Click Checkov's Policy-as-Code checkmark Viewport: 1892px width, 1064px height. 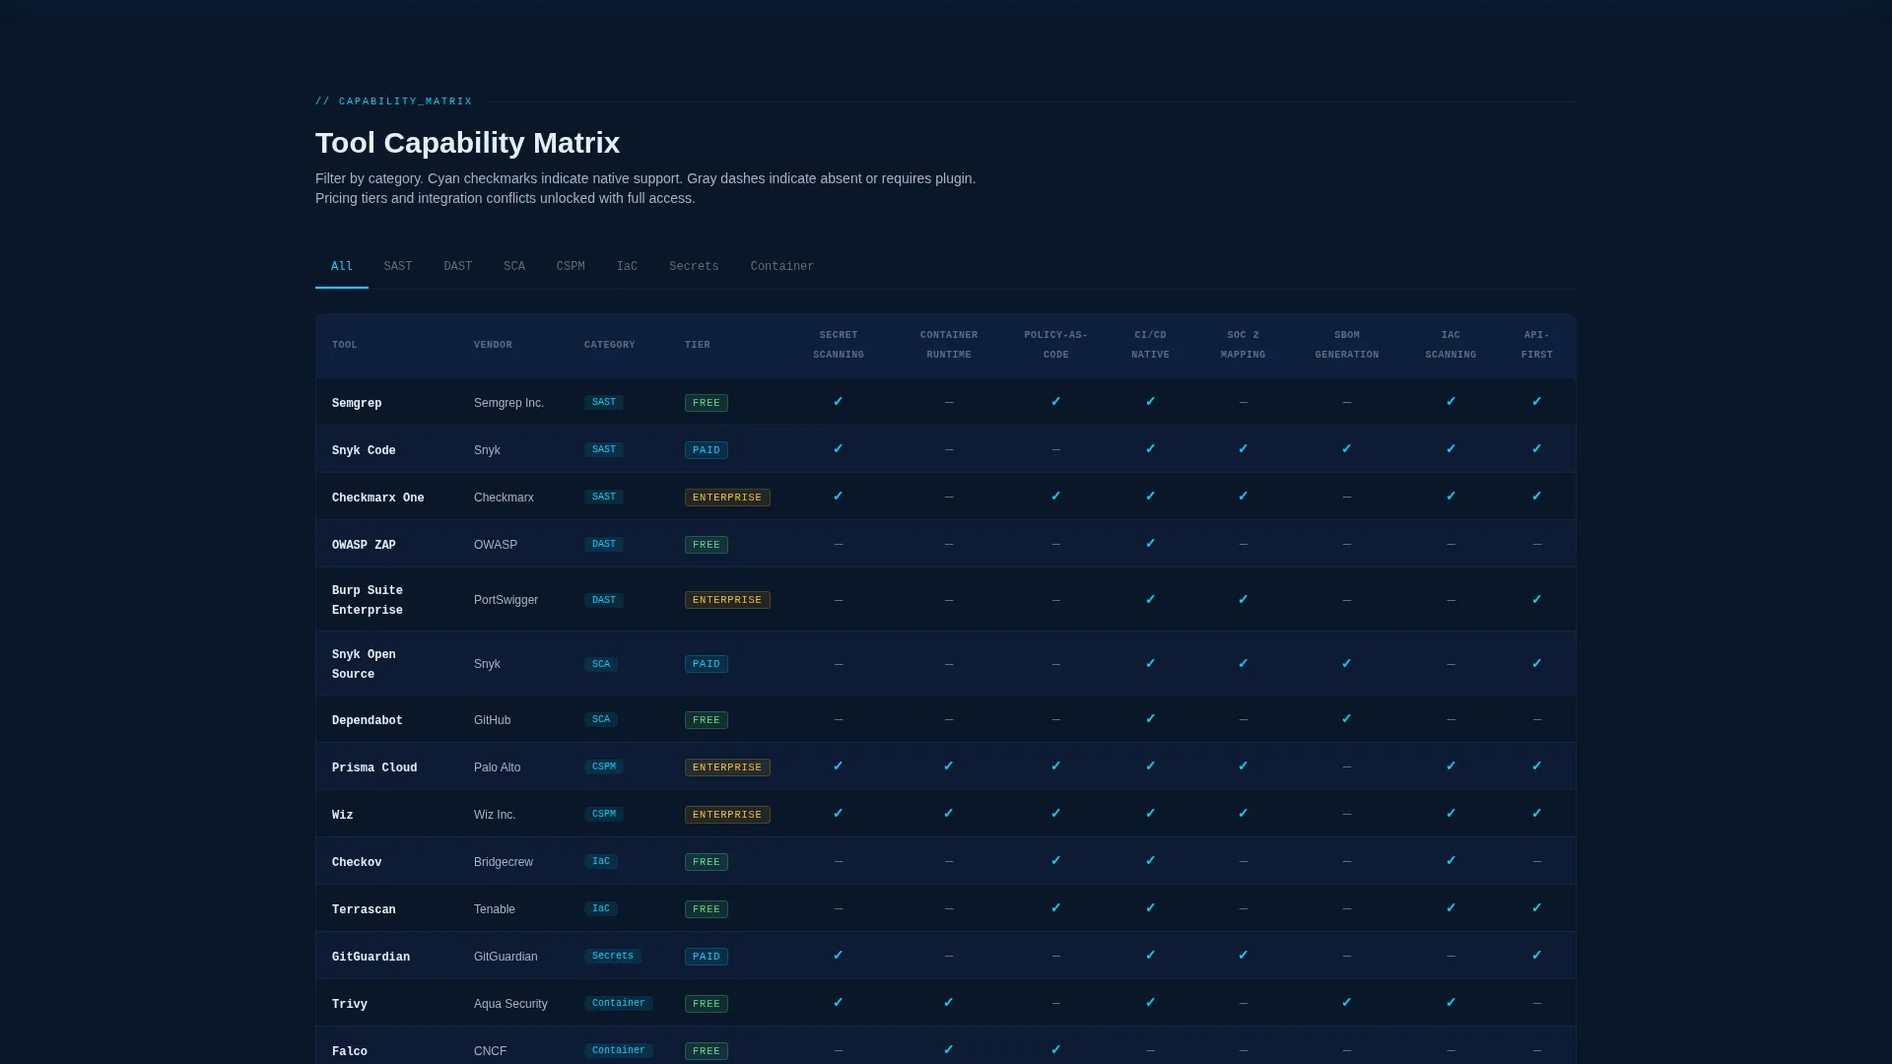point(1056,861)
